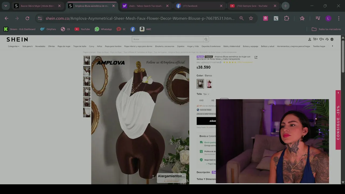
Task: Open the shopping cart icon
Action: coord(315,39)
